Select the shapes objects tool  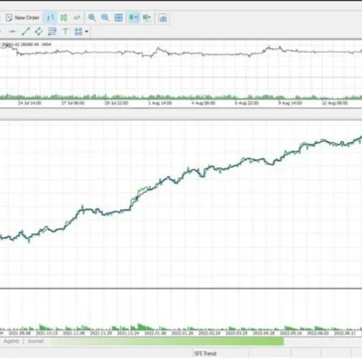pos(79,32)
